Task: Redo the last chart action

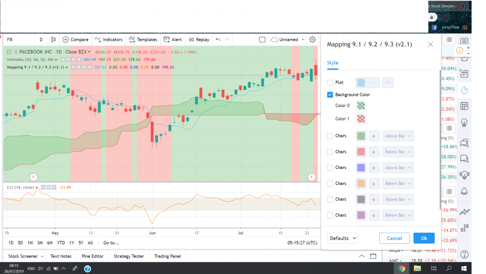Action: [227, 39]
